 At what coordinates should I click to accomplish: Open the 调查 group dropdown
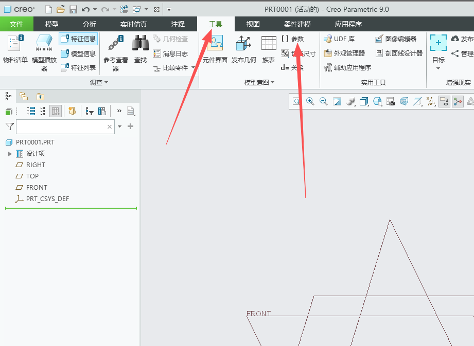(99, 82)
